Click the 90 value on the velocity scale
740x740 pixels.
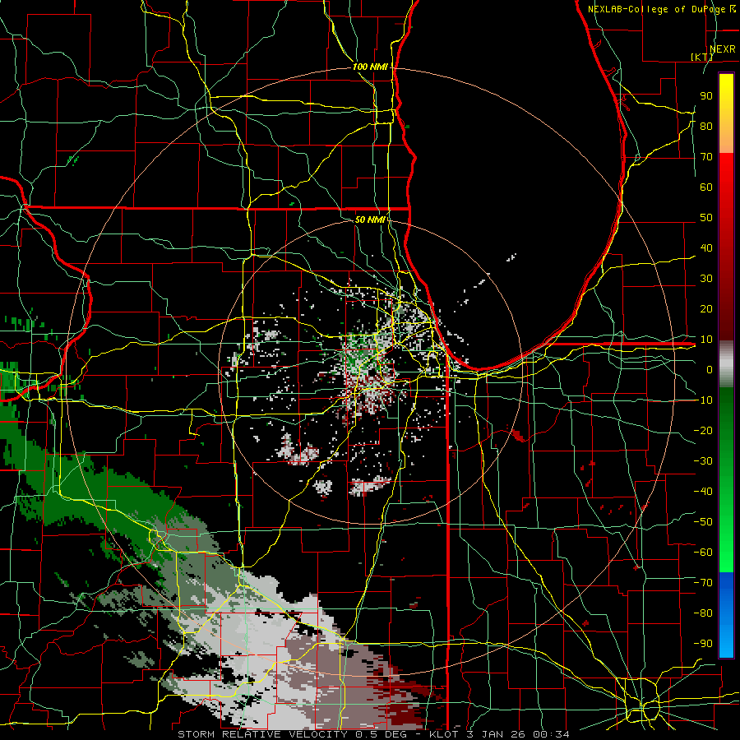tap(706, 96)
